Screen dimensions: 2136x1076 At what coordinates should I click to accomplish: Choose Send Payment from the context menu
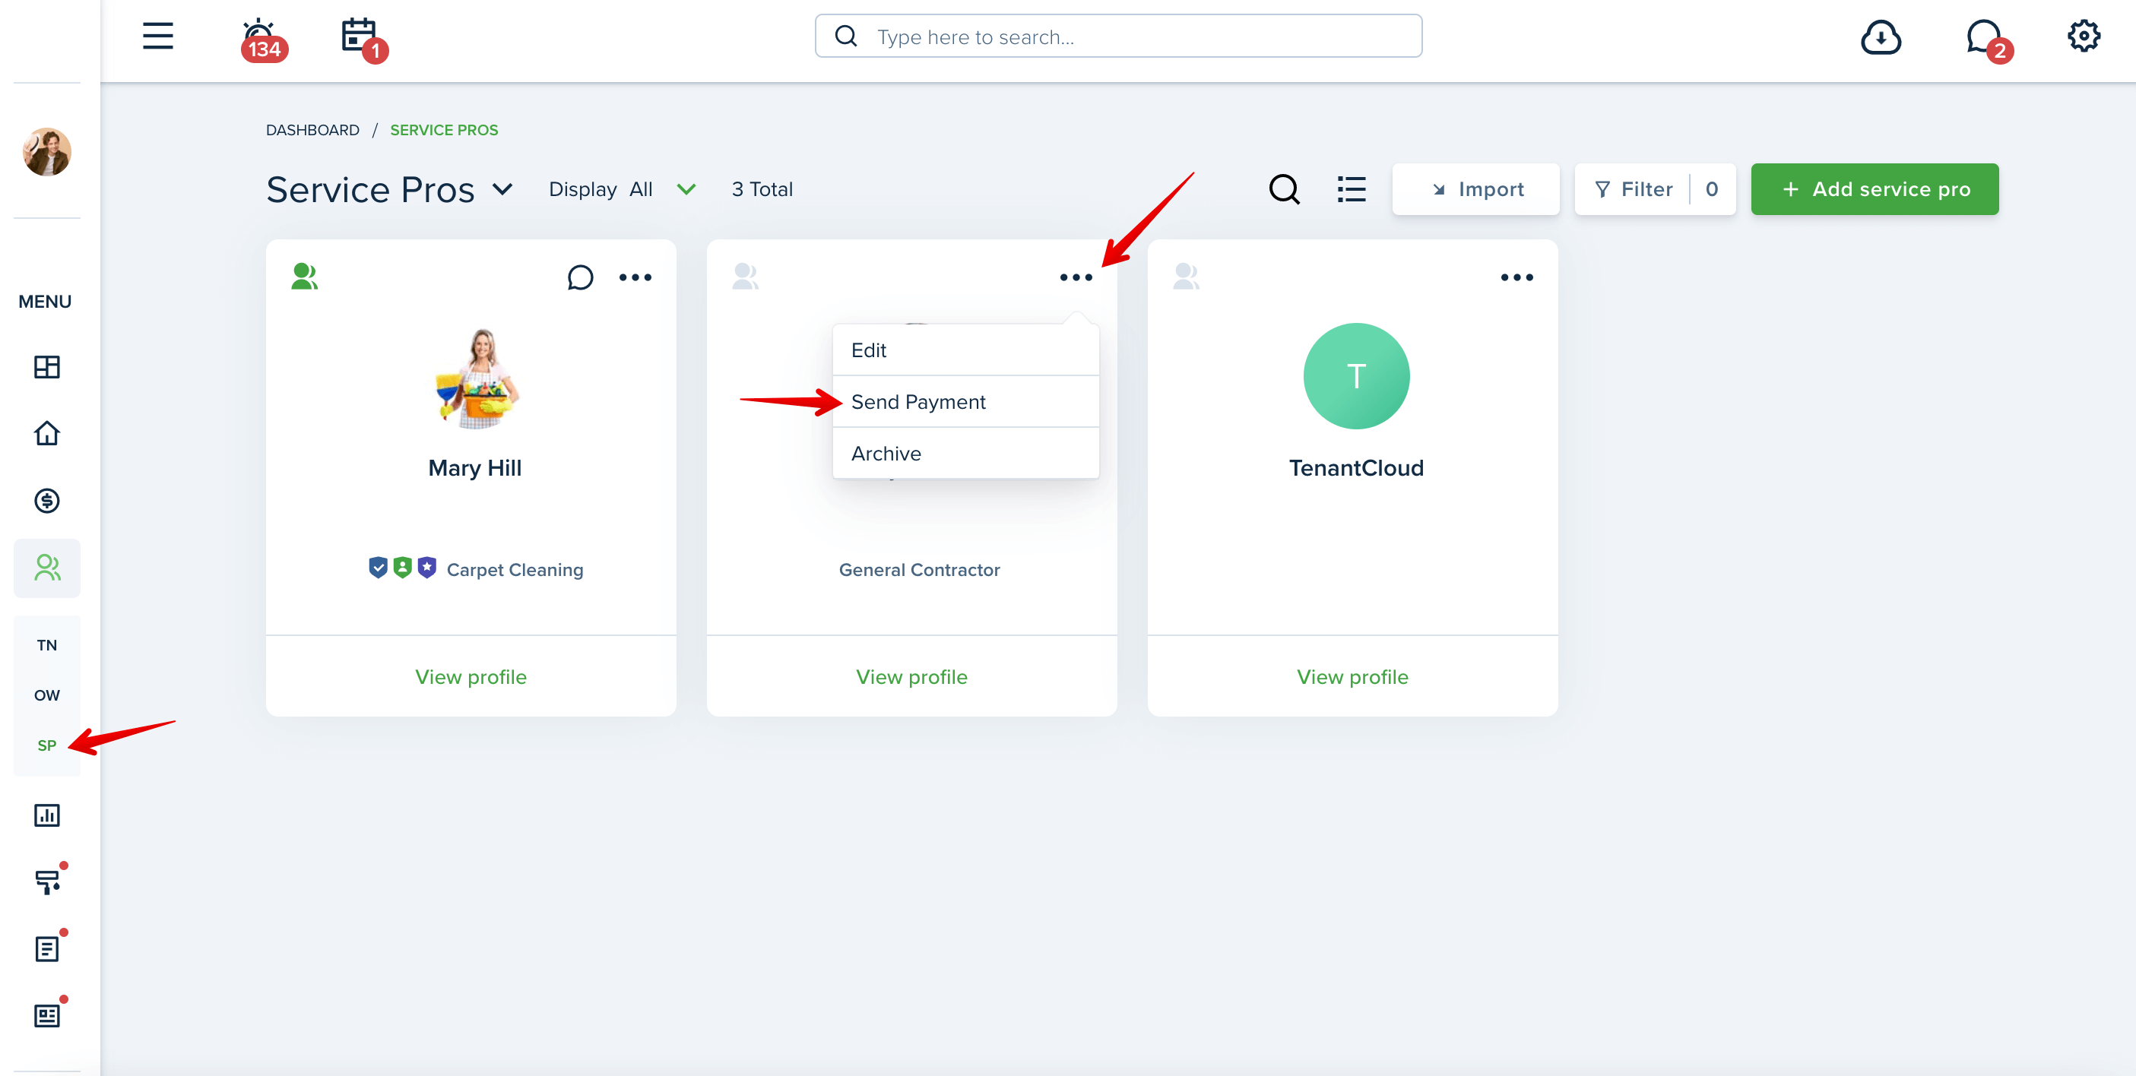coord(965,402)
